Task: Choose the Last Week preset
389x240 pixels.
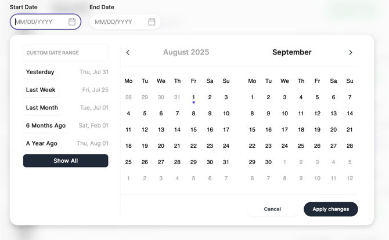Action: click(41, 90)
